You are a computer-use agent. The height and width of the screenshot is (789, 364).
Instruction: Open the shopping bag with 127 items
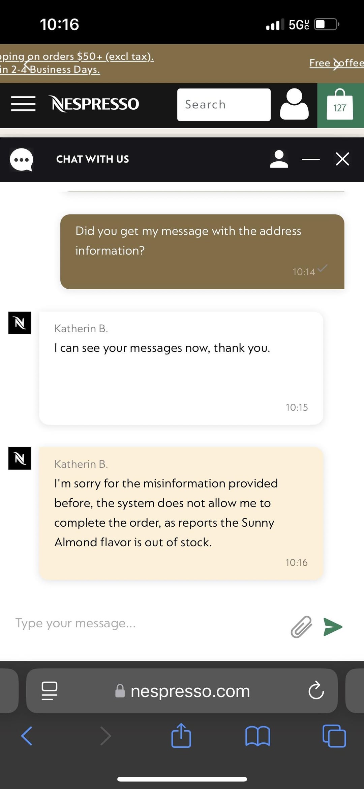340,105
